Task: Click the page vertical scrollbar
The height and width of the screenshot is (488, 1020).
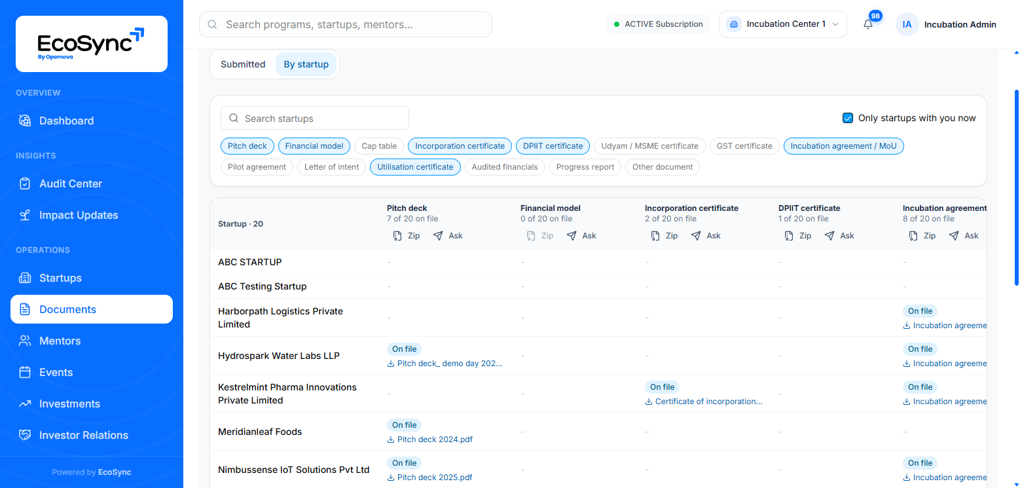Action: 1016,187
